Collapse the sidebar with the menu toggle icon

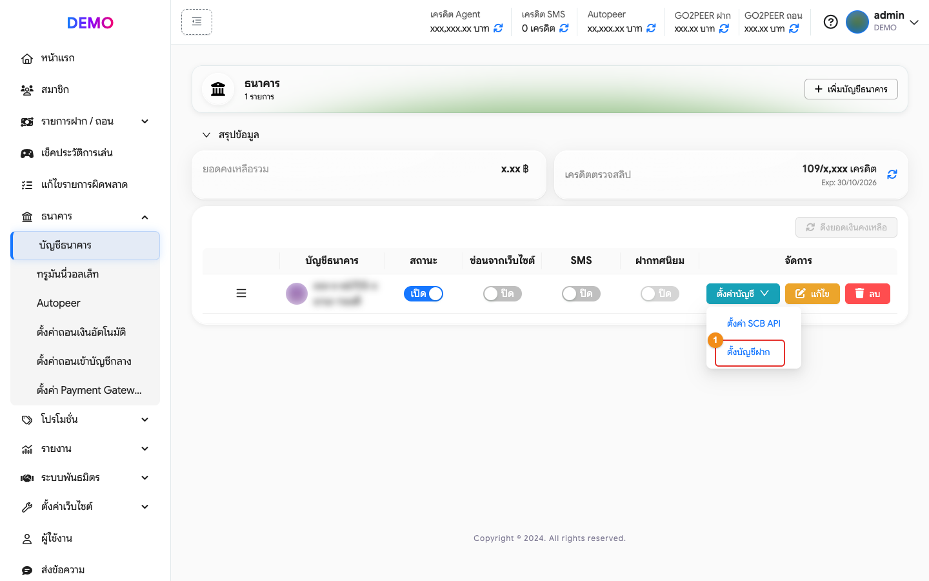[197, 22]
